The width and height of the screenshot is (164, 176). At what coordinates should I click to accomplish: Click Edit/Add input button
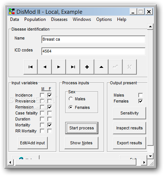tap(32, 143)
